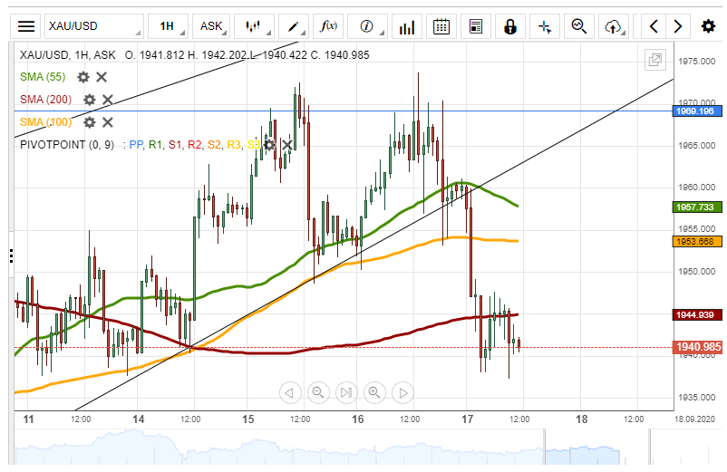
Task: Open chart settings gear in top toolbar
Action: (x=708, y=26)
